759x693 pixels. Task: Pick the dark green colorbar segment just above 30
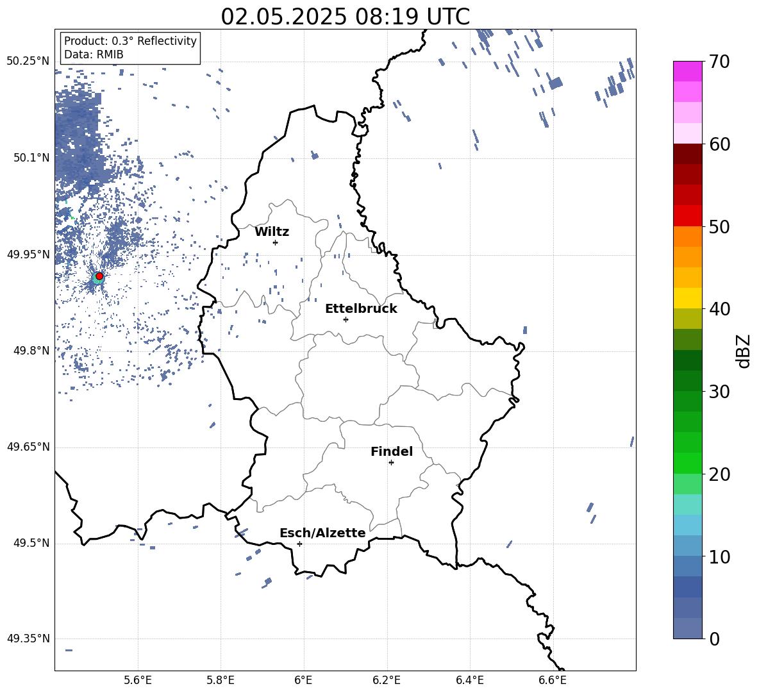click(x=687, y=381)
